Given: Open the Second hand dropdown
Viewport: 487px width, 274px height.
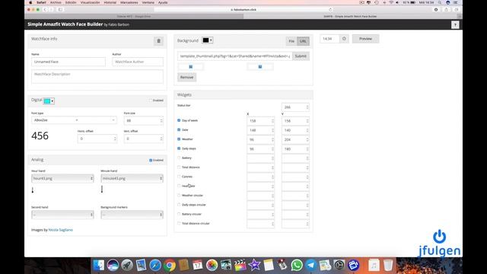Looking at the screenshot, I should 62,215.
